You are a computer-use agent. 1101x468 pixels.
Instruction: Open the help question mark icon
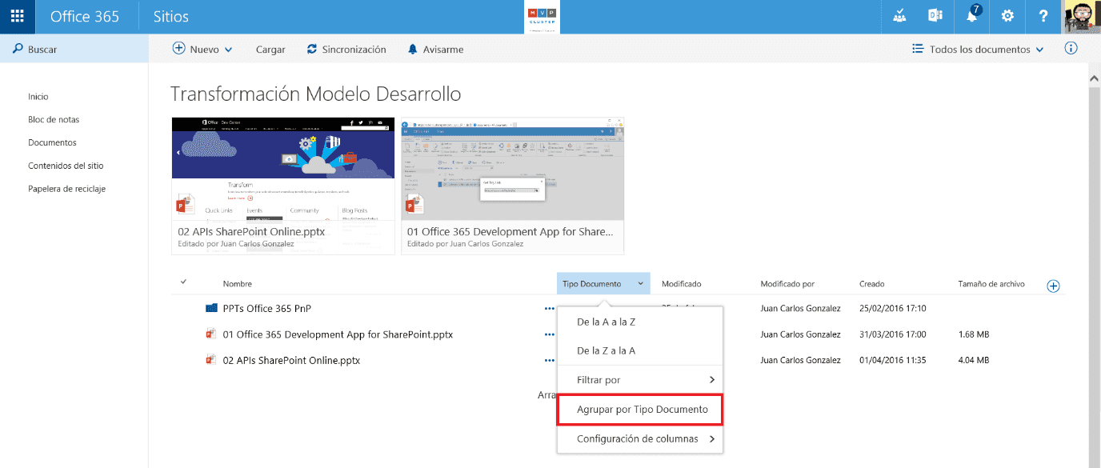tap(1043, 16)
